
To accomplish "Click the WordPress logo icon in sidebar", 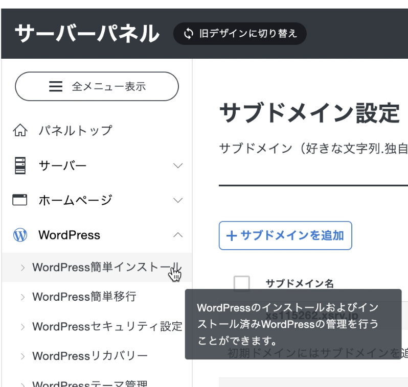I will (20, 235).
